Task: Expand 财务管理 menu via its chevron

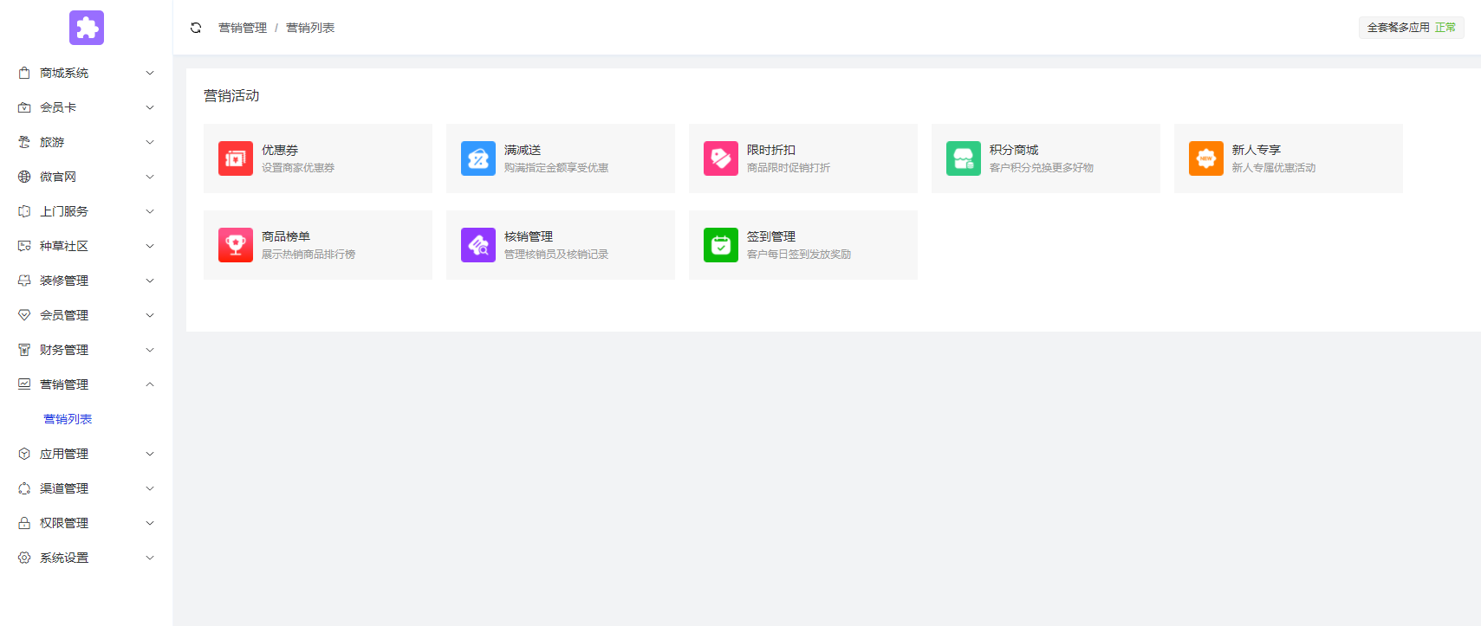Action: pos(150,350)
